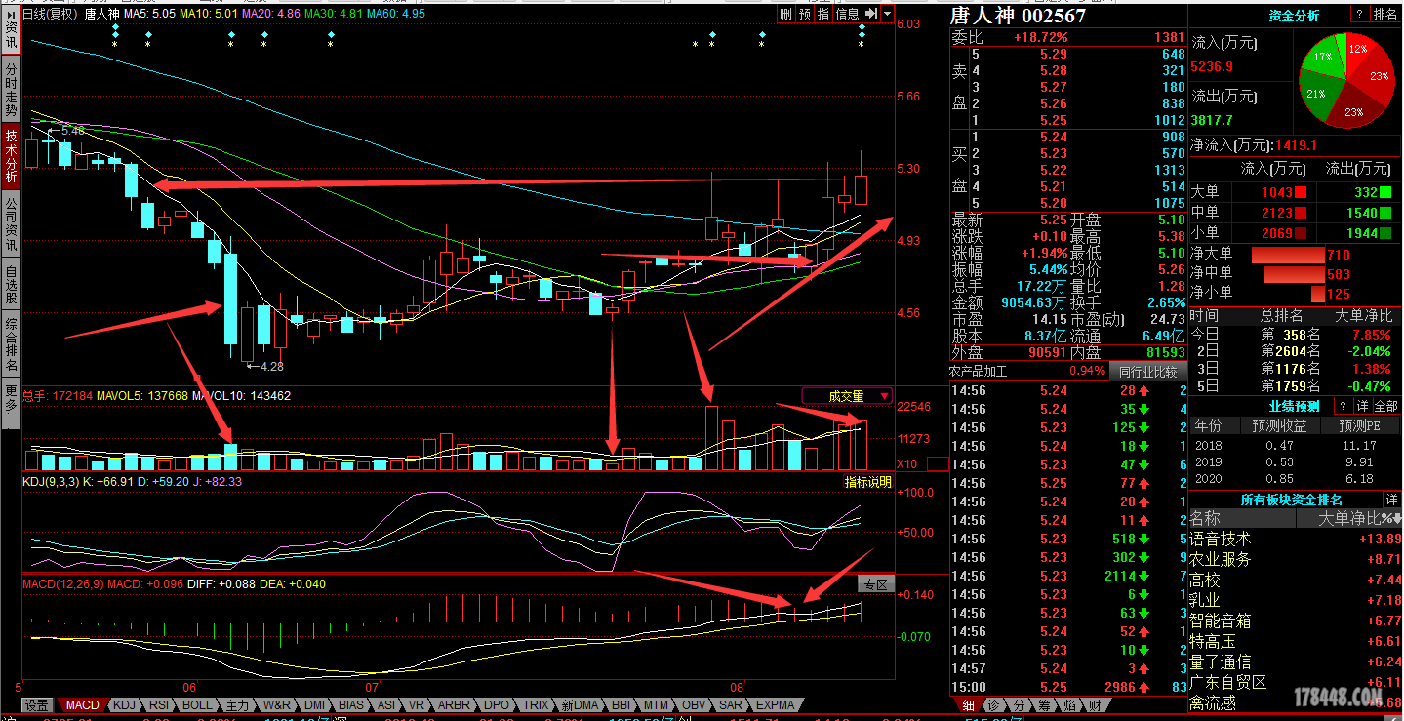Select the ARBR indicator tab
Image resolution: width=1404 pixels, height=721 pixels.
click(x=454, y=704)
